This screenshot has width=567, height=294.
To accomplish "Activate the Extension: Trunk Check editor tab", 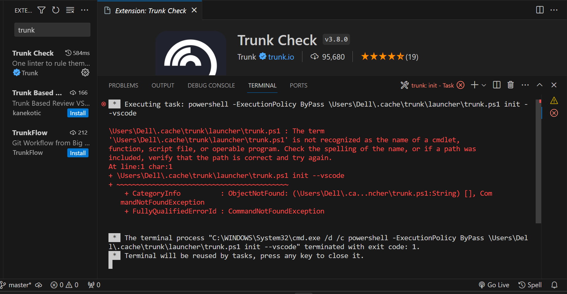I will pos(150,11).
